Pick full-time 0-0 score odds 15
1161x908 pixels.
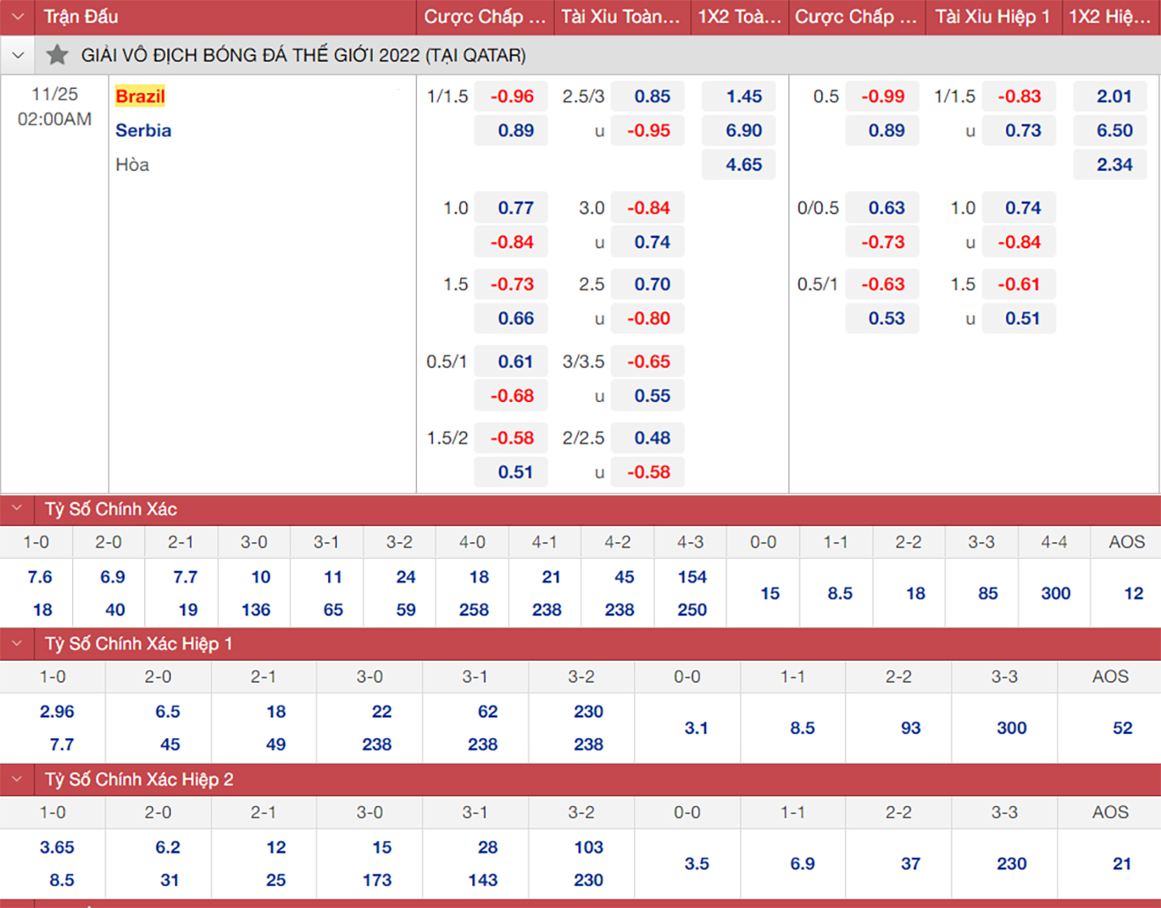pyautogui.click(x=770, y=594)
